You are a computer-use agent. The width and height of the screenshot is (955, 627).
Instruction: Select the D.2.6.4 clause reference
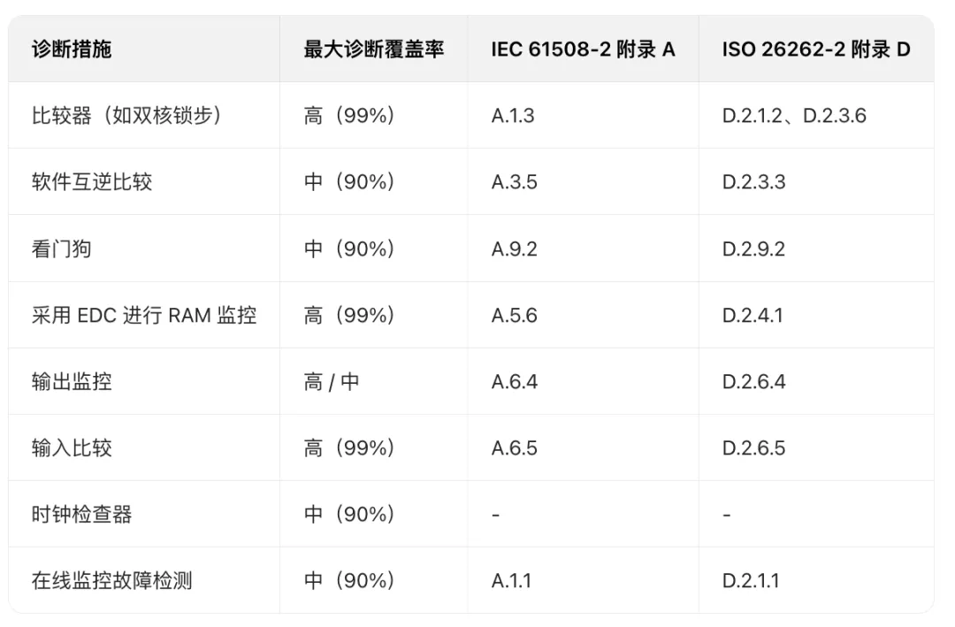coord(754,382)
